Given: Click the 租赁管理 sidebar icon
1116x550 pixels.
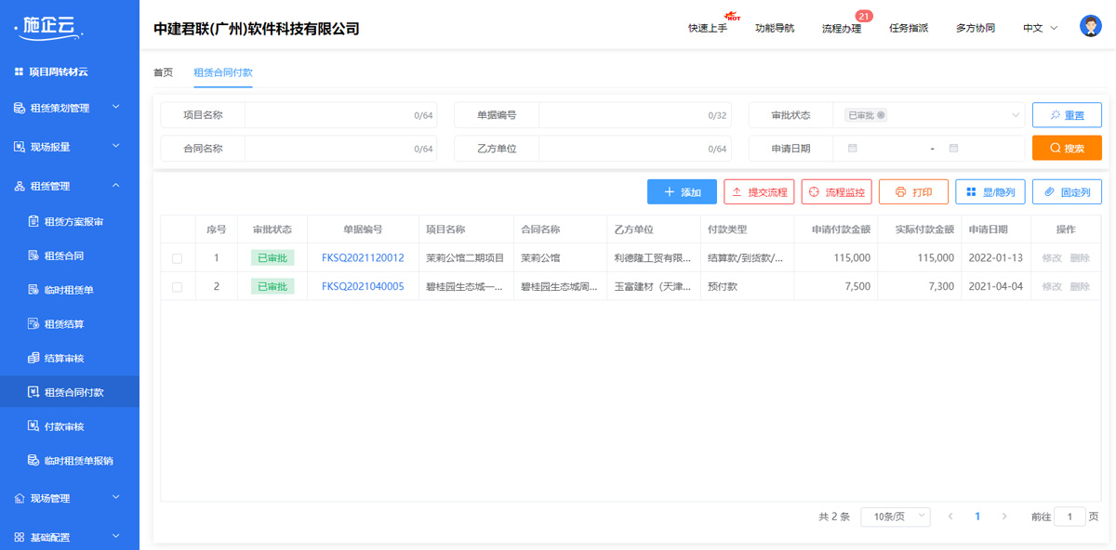Looking at the screenshot, I should coord(20,186).
